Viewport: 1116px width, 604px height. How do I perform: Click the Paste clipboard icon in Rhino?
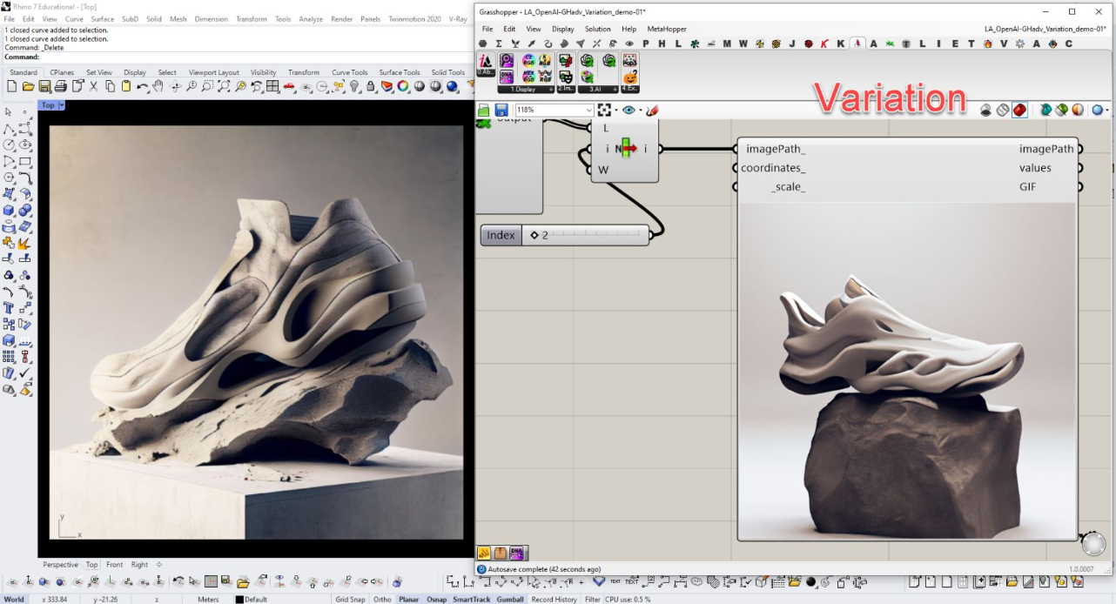tap(126, 87)
